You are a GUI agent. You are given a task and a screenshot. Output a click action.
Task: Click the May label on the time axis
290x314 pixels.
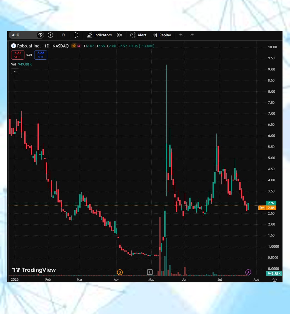151,280
